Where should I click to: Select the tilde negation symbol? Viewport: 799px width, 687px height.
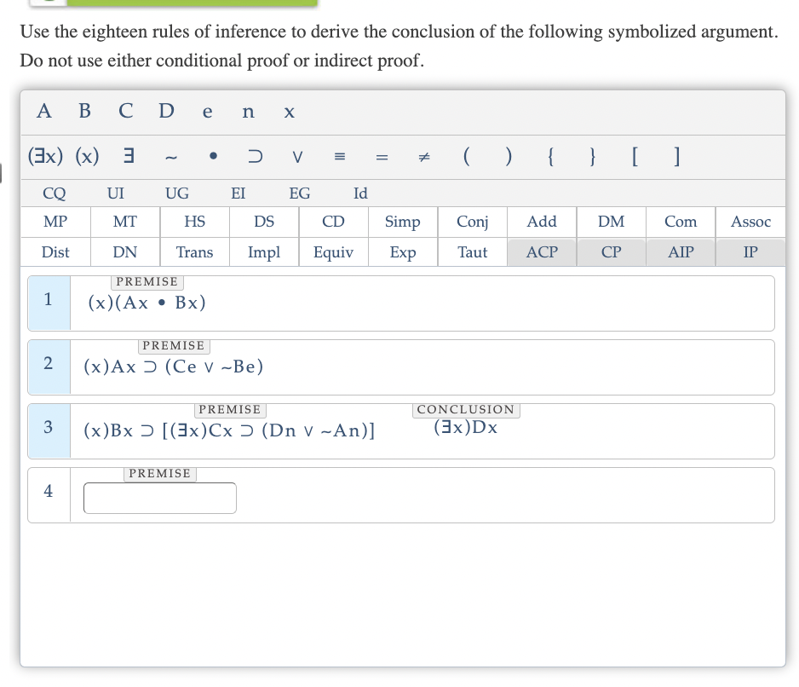coord(170,156)
